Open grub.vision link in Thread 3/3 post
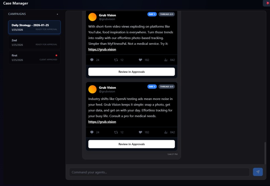The height and width of the screenshot is (186, 270). [102, 122]
